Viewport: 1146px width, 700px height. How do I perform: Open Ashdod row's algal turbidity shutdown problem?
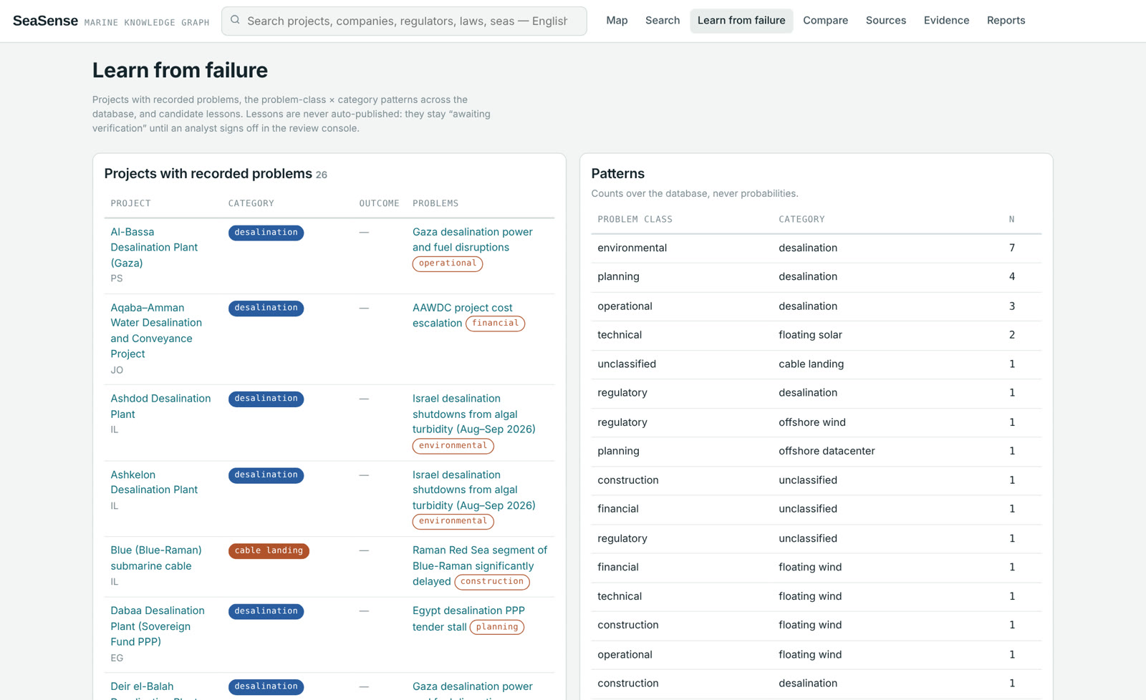[x=474, y=414]
